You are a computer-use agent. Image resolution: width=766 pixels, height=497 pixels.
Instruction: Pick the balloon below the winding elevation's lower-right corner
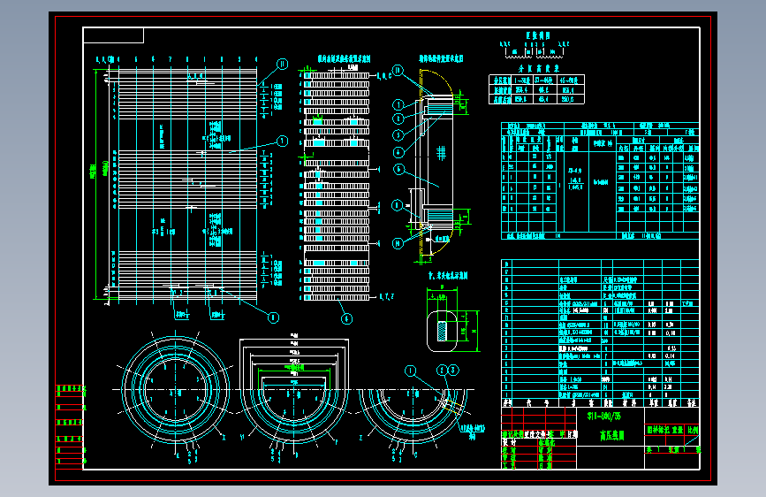point(273,317)
